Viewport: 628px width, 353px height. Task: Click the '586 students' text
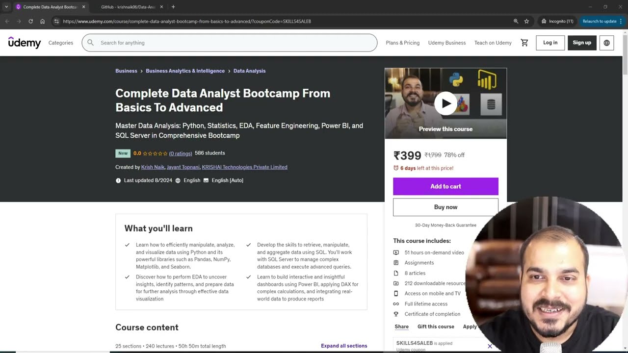click(210, 153)
